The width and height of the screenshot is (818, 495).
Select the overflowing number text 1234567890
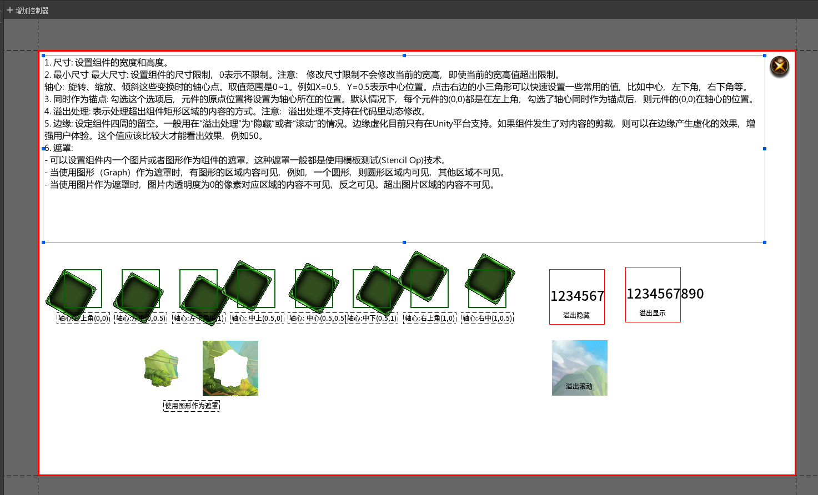[665, 294]
